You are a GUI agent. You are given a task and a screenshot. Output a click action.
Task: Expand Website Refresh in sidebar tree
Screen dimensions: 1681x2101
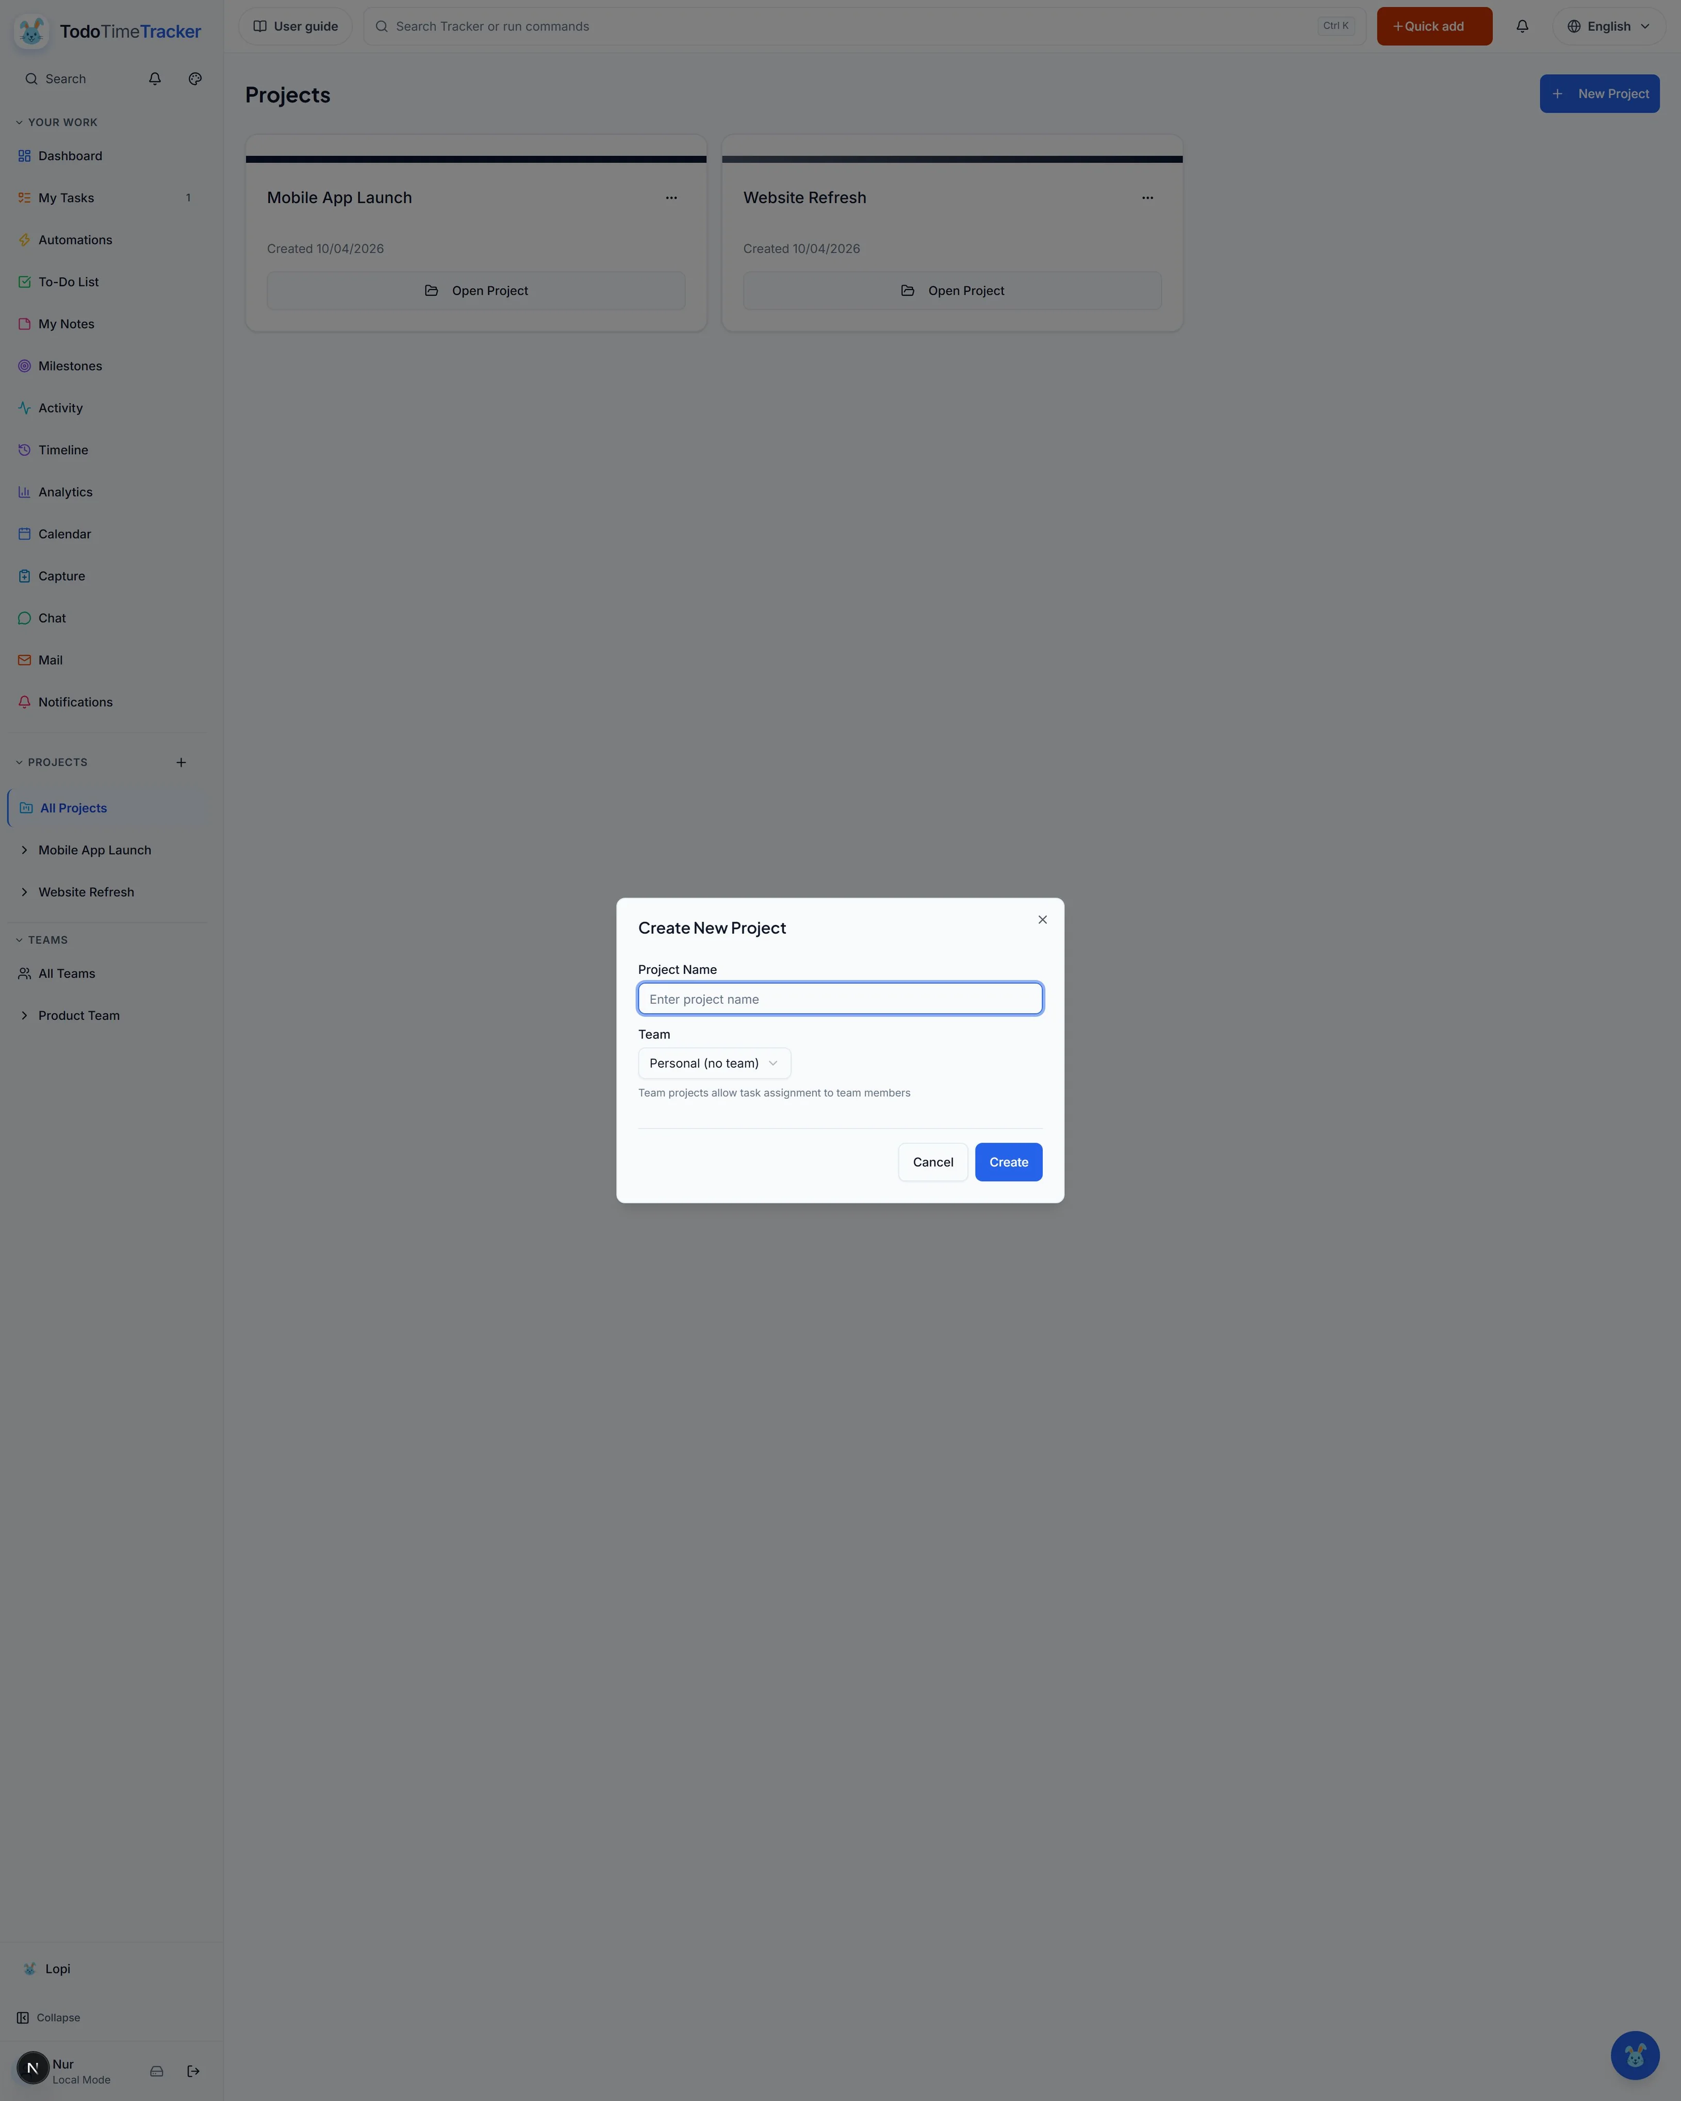coord(24,891)
